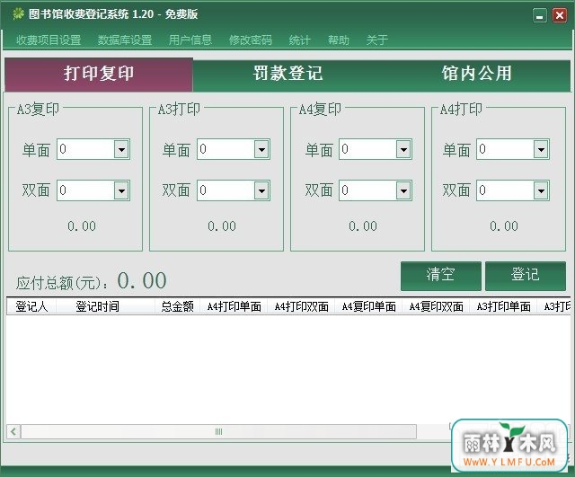Image resolution: width=575 pixels, height=477 pixels.
Task: Click the A3打印 subtotal 0.00
Action: [x=222, y=226]
